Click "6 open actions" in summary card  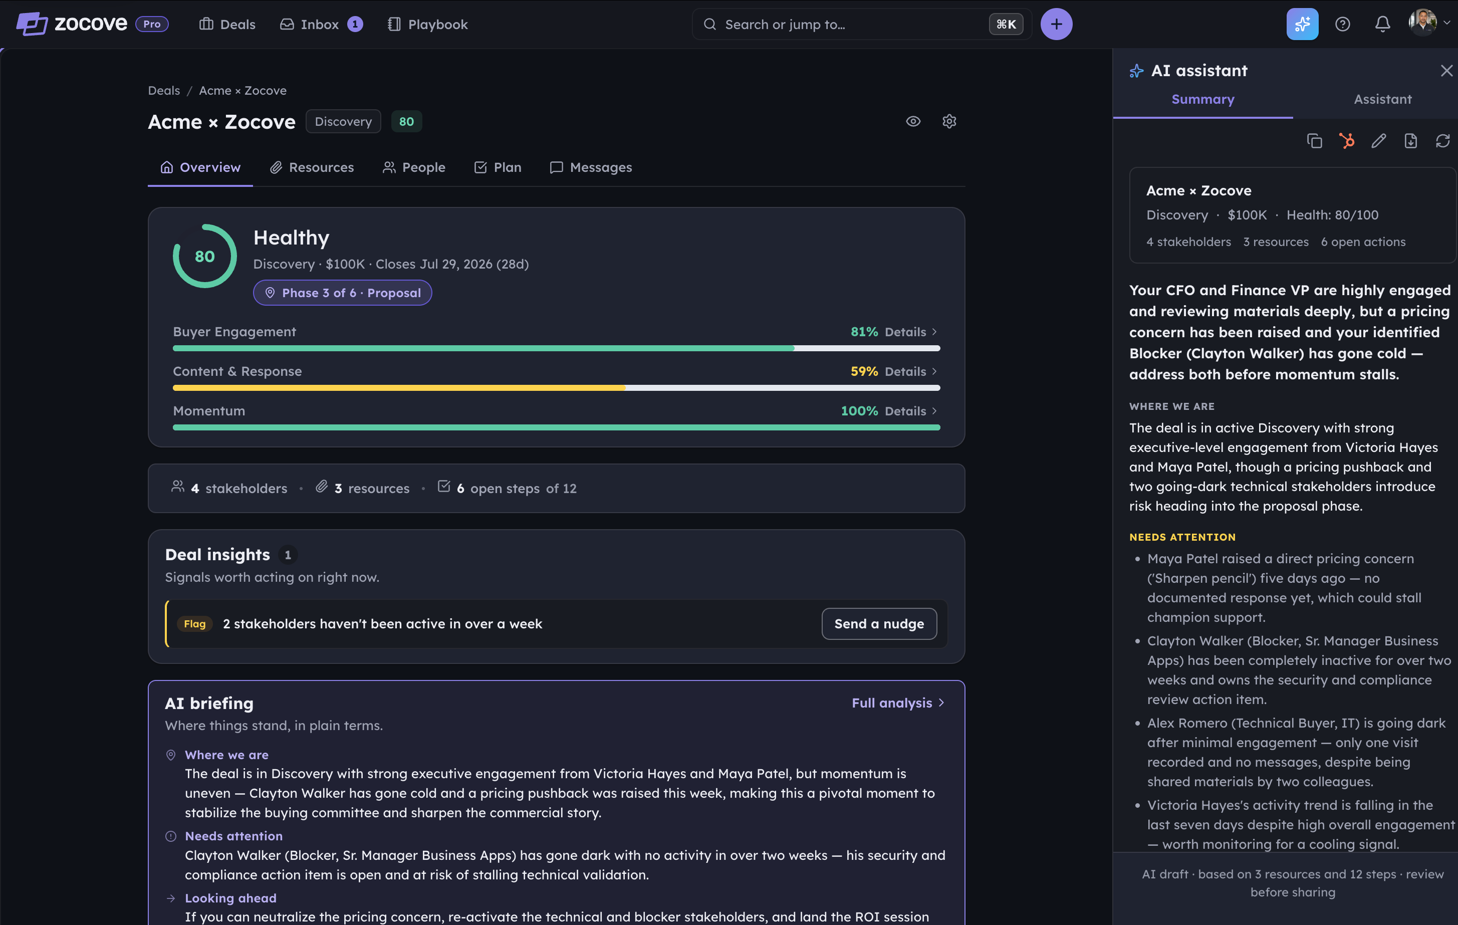pos(1363,242)
